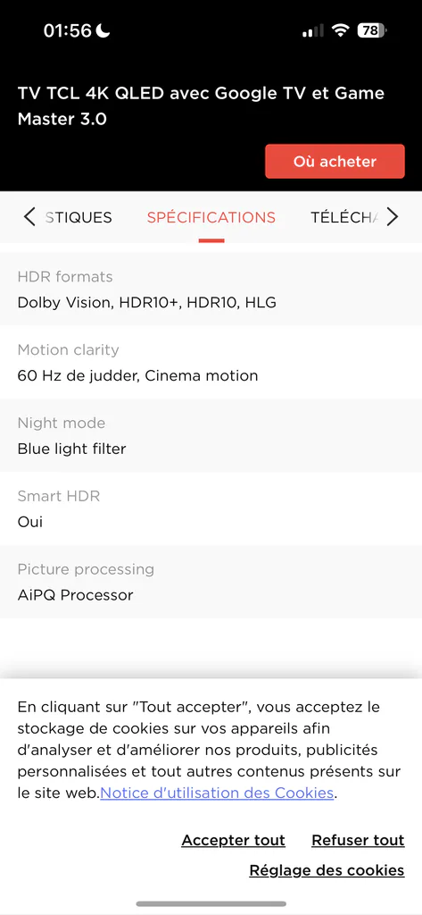
Task: Open the TÉLÉCHA… tab
Action: [x=344, y=217]
